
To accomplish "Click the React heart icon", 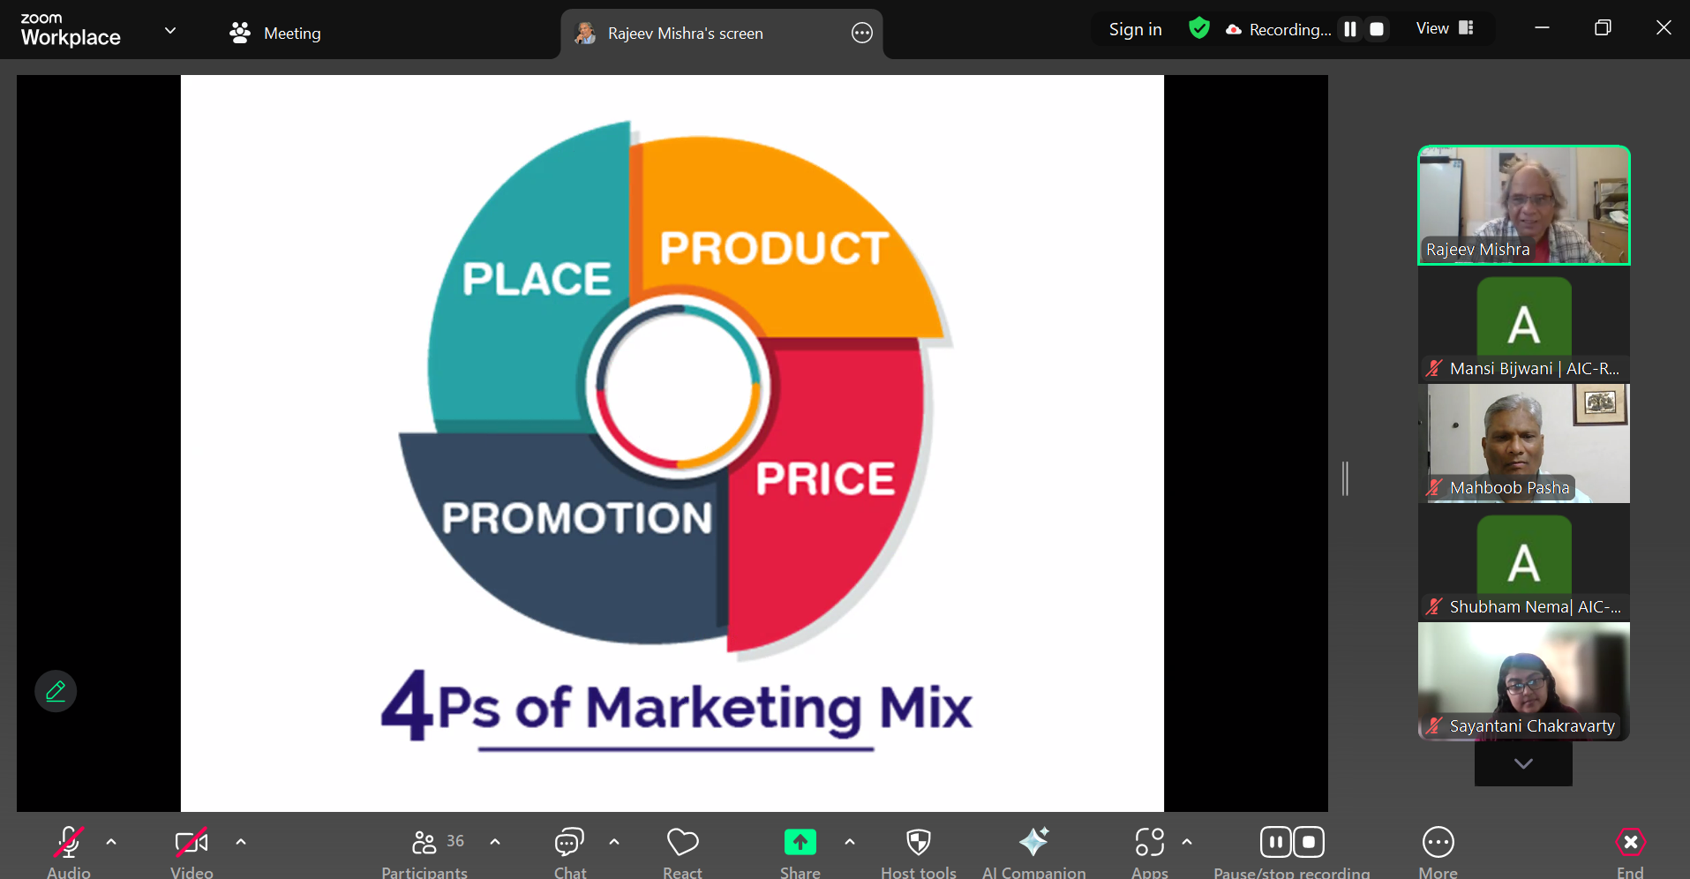I will click(682, 843).
